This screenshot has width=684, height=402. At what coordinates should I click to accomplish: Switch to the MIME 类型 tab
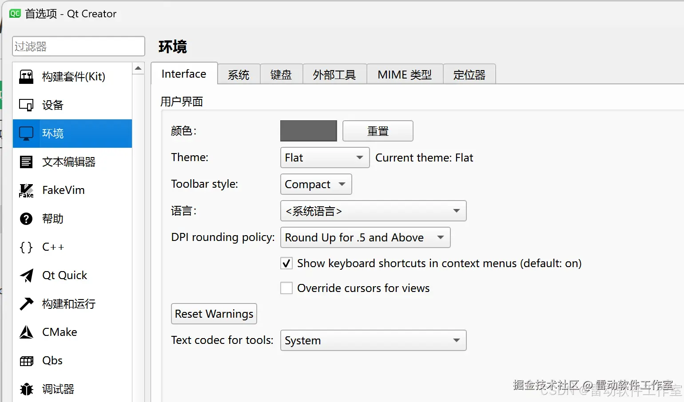pyautogui.click(x=405, y=75)
